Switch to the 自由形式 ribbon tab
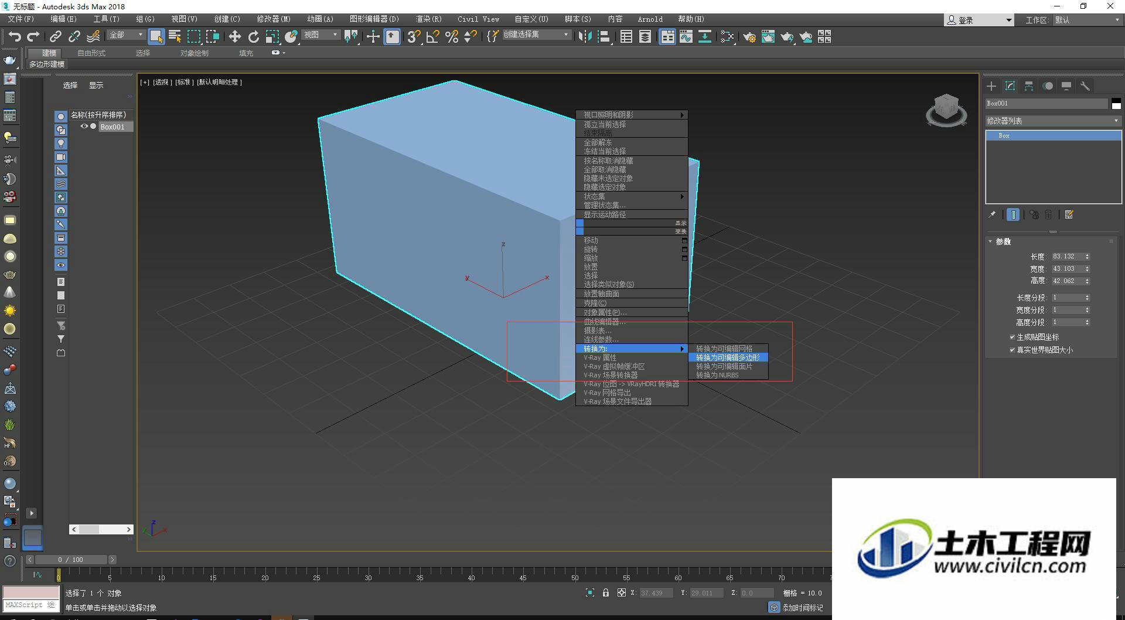The image size is (1125, 620). tap(91, 53)
